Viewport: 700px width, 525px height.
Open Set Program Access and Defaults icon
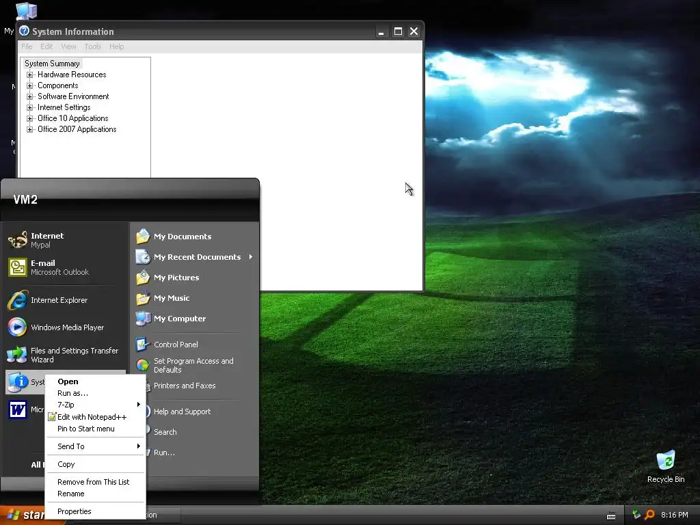coord(142,365)
